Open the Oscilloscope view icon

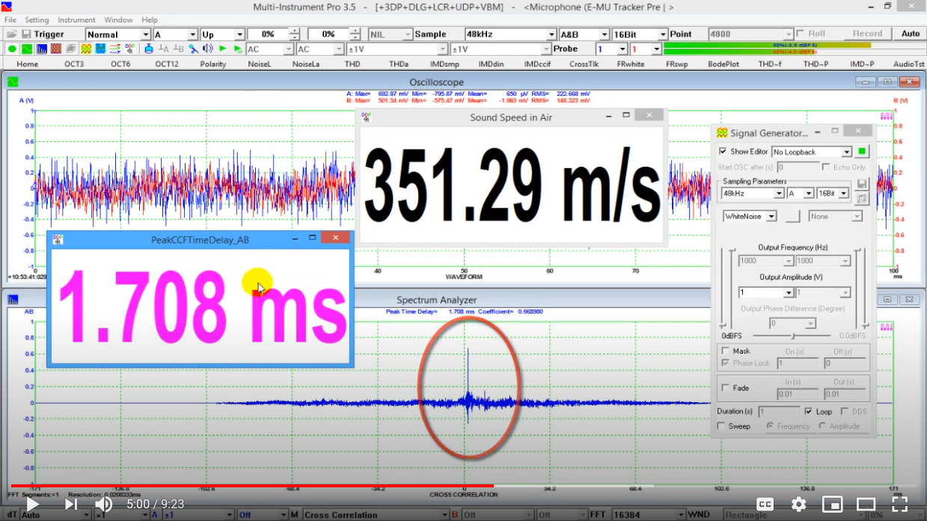pyautogui.click(x=27, y=49)
